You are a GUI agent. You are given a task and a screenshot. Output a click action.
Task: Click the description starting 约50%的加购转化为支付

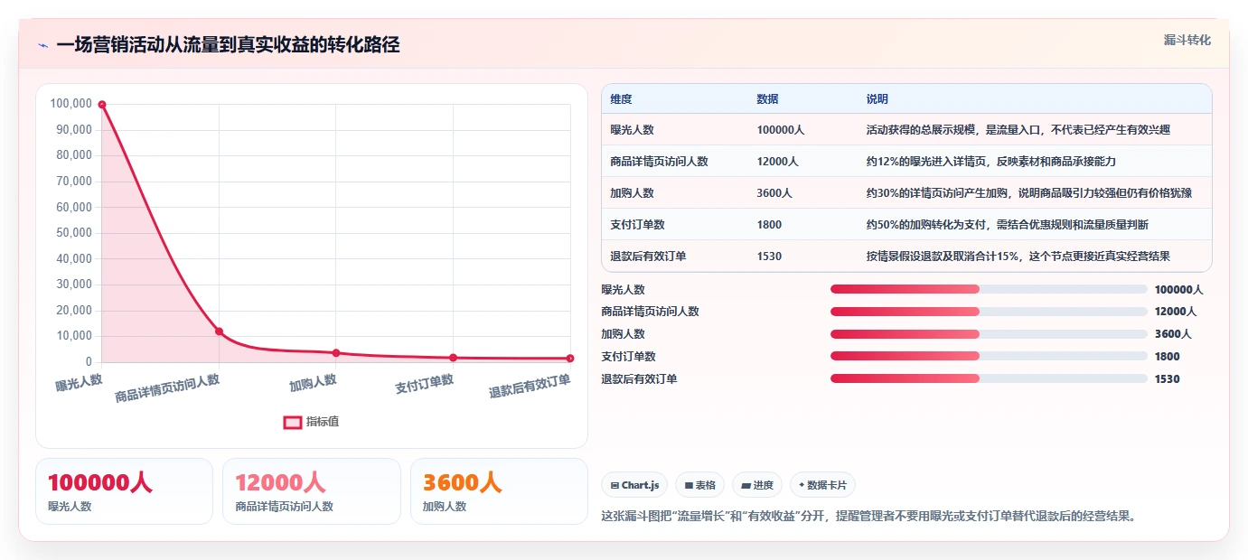(1007, 225)
